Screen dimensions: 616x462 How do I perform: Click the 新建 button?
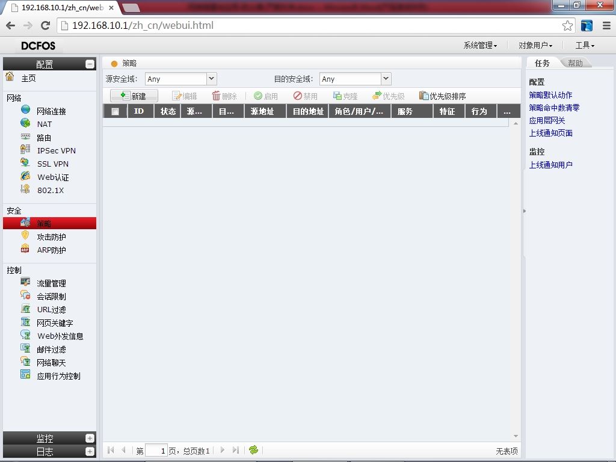[134, 96]
